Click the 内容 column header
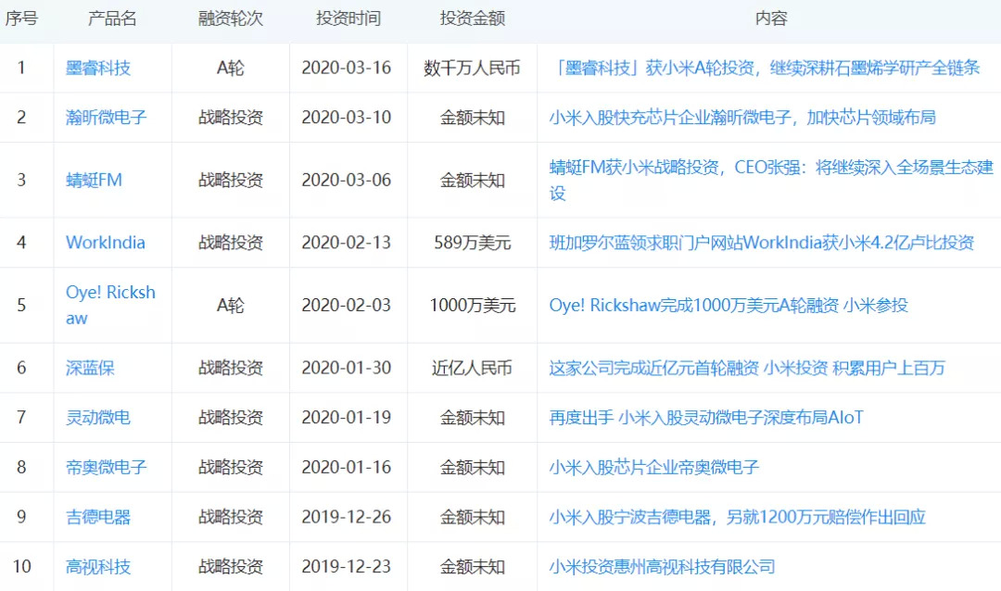This screenshot has height=591, width=1001. [x=771, y=19]
